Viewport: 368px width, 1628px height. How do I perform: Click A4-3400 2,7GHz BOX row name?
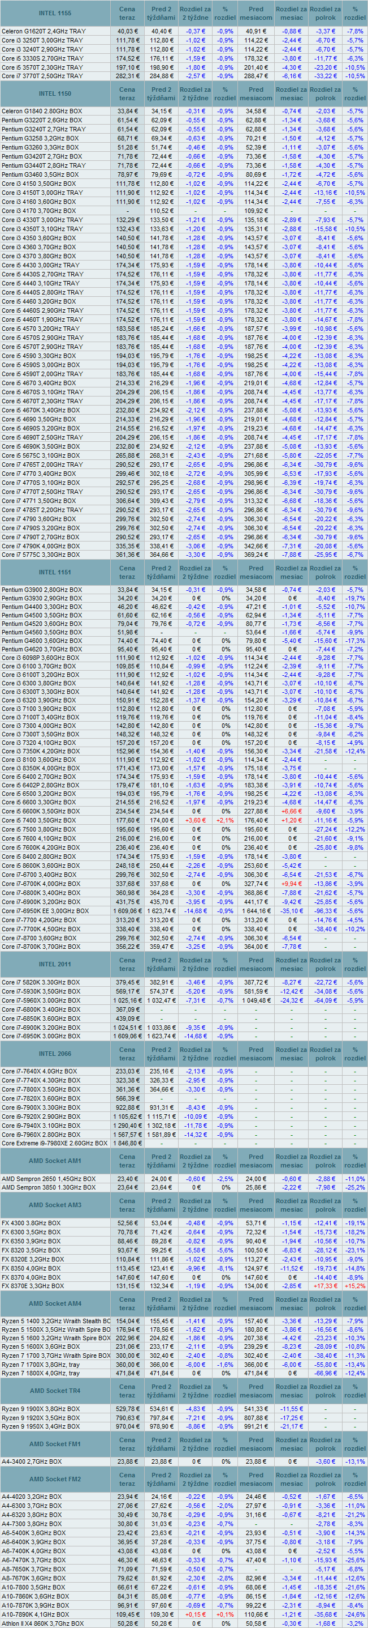coord(32,1461)
